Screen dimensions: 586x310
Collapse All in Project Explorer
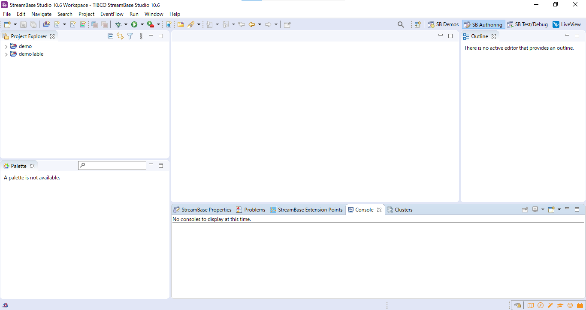(110, 36)
